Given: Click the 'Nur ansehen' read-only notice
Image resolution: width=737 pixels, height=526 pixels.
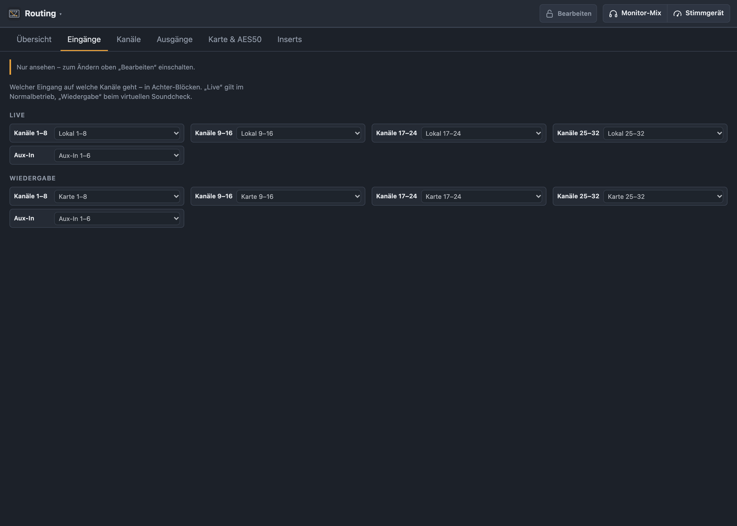Looking at the screenshot, I should coord(106,67).
